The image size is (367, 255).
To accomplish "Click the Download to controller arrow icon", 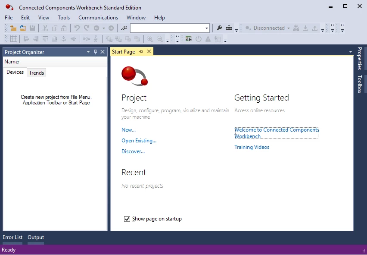I will 305,28.
